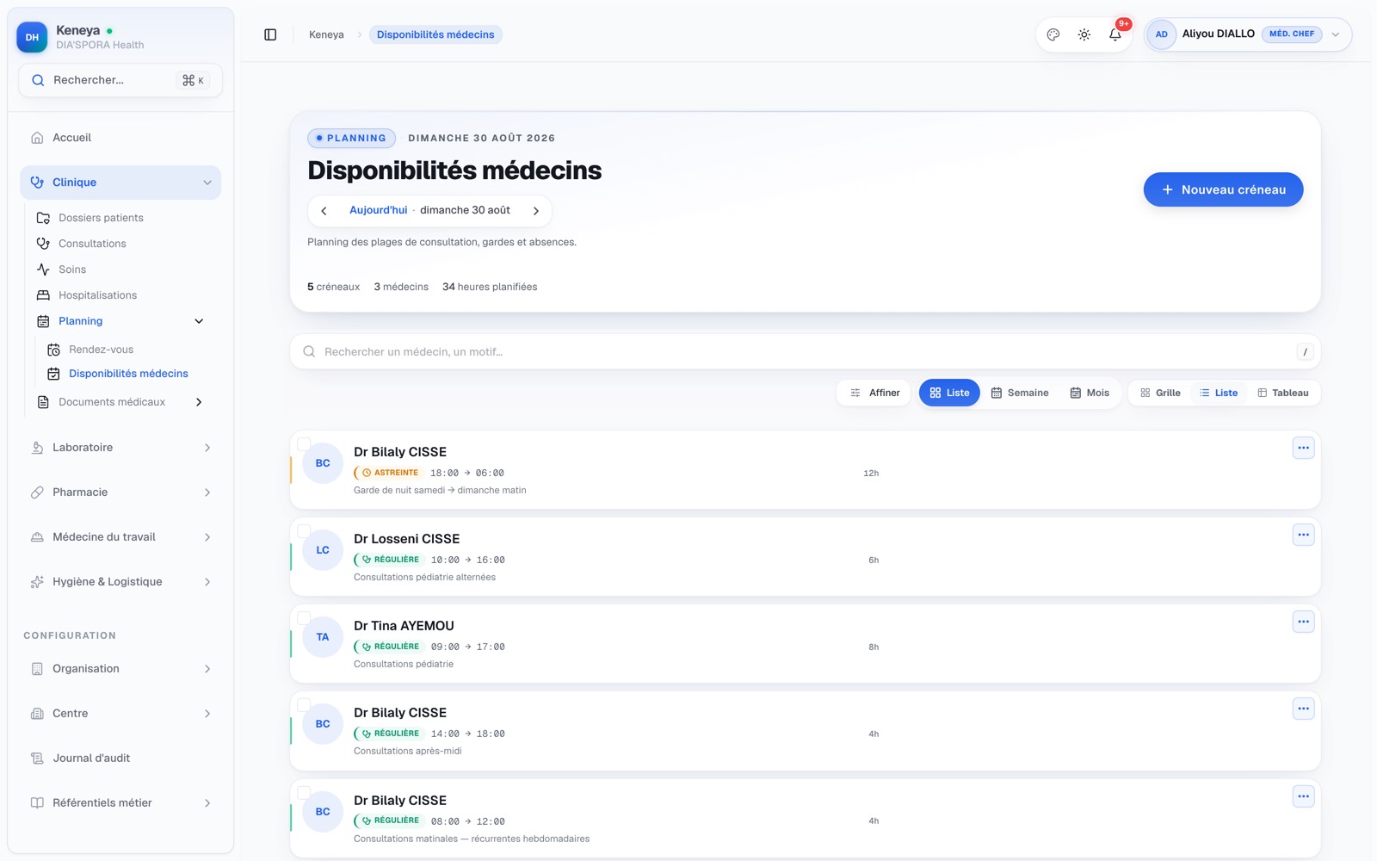Select checkbox for Bilaly CISSE 14:00 slot
The height and width of the screenshot is (861, 1377).
coord(304,705)
